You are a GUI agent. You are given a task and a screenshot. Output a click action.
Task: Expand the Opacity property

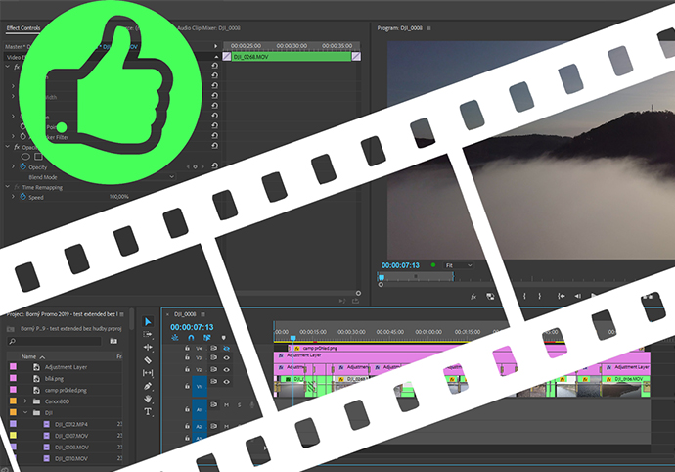[13, 166]
